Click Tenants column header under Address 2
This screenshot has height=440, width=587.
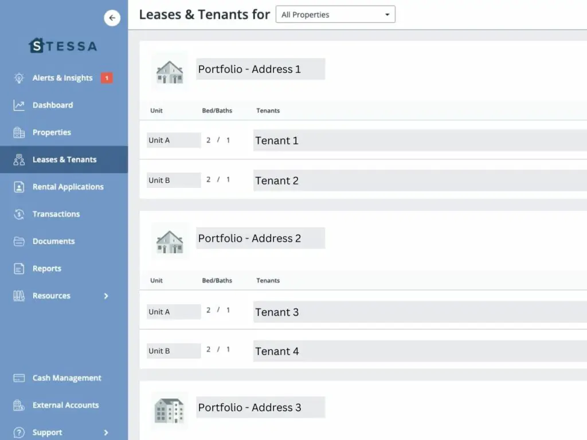coord(268,281)
